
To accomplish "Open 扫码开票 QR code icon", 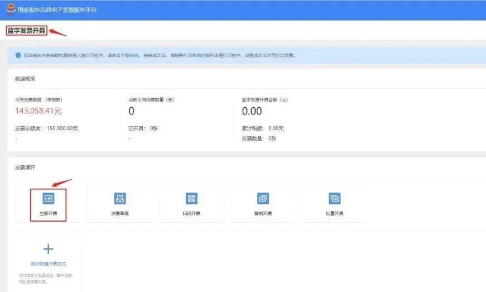I will pyautogui.click(x=191, y=198).
